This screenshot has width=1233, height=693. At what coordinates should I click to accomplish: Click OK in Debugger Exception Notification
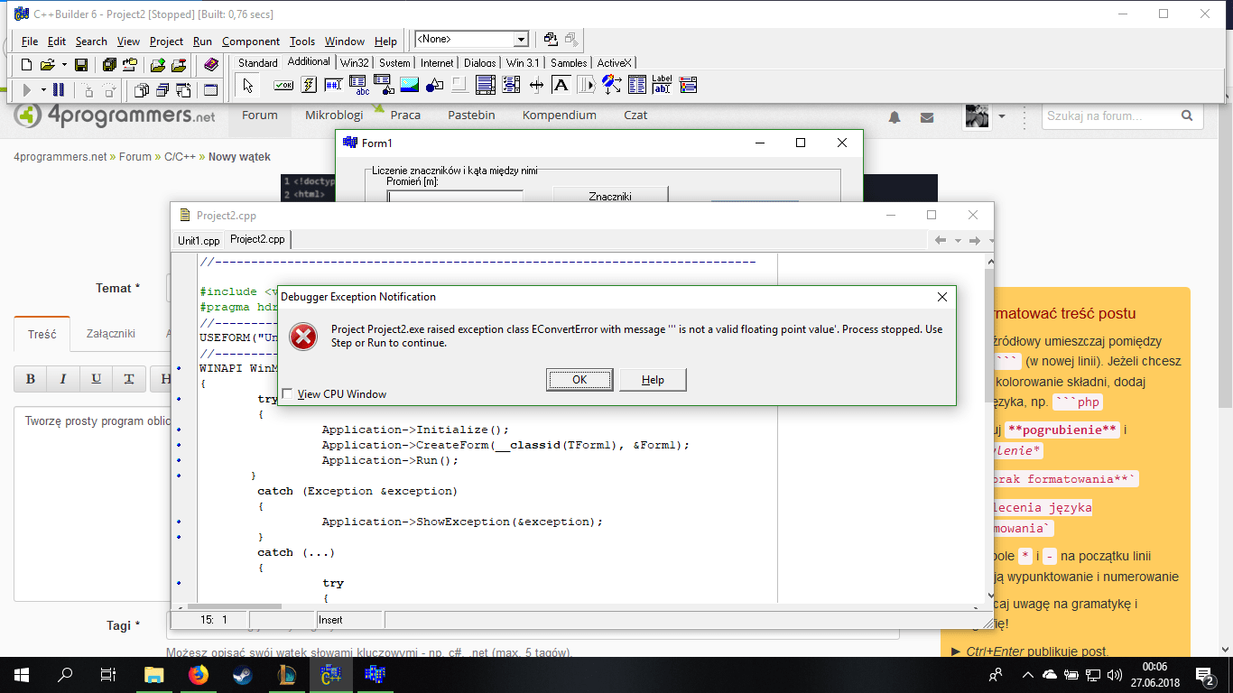coord(579,380)
